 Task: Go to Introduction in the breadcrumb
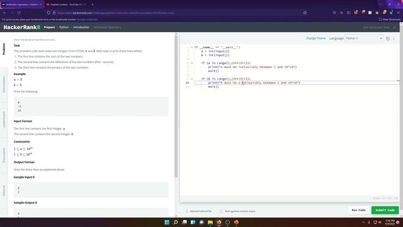coord(81,27)
